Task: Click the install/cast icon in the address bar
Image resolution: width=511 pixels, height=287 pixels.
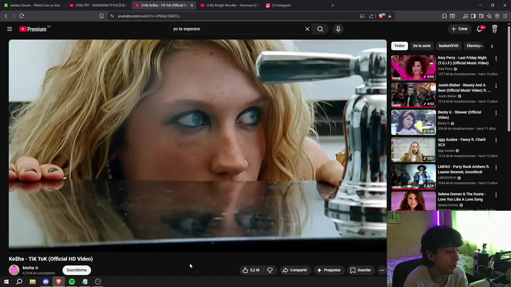Action: click(362, 16)
